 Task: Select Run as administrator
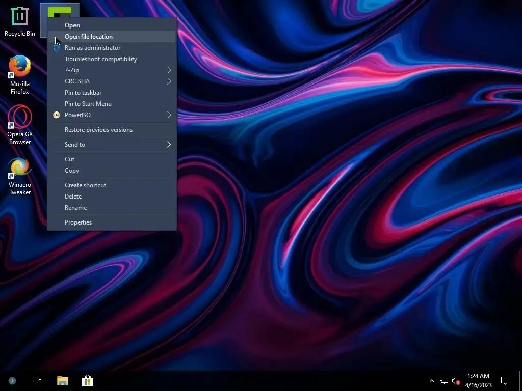click(112, 48)
